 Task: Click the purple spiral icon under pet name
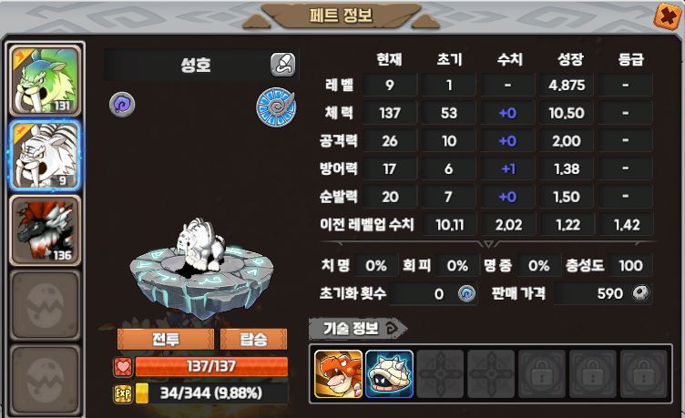pyautogui.click(x=122, y=105)
